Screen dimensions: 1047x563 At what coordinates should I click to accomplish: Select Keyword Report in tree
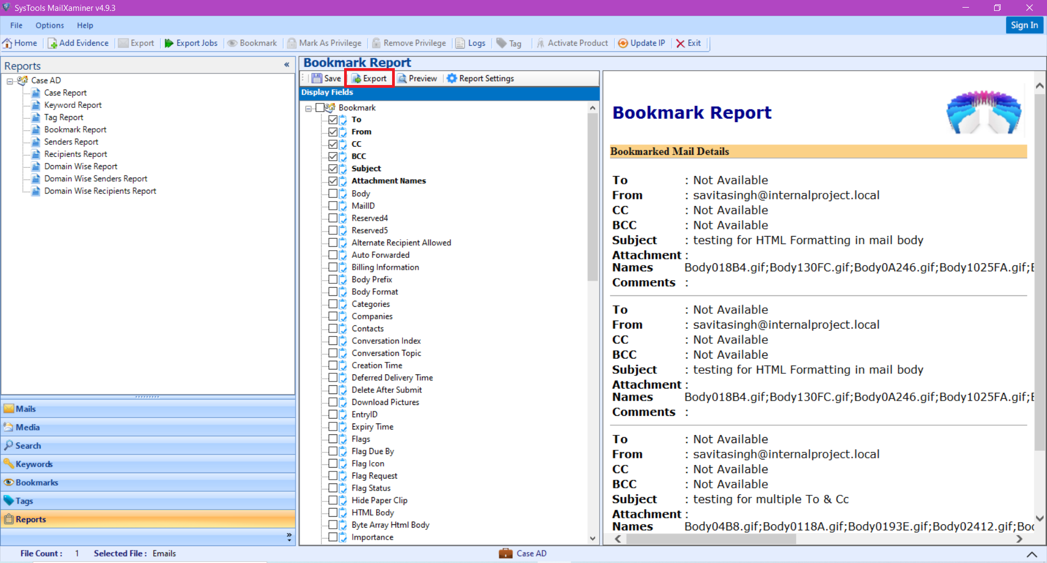73,105
